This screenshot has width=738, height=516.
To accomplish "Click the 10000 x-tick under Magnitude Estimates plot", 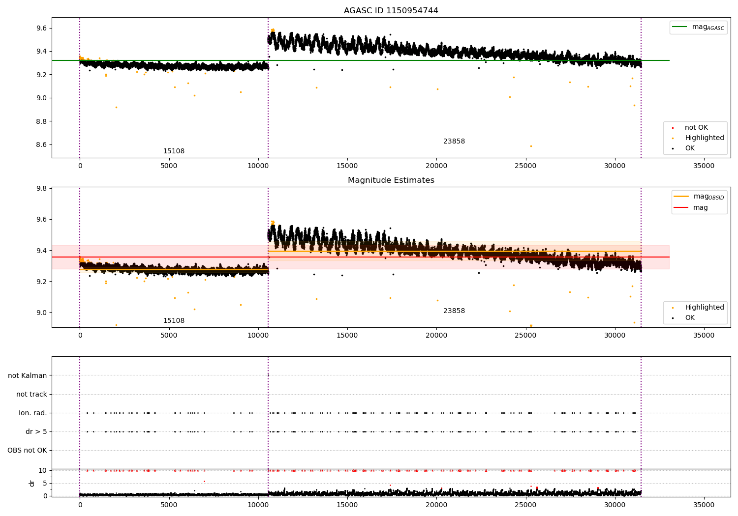I will coord(258,336).
